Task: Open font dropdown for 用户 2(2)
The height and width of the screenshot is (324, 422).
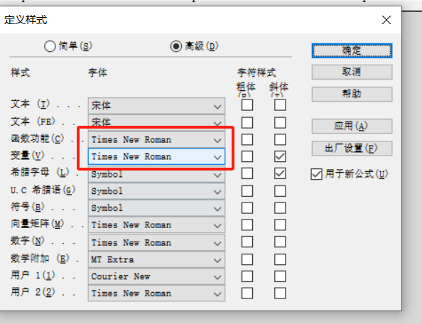Action: 156,293
